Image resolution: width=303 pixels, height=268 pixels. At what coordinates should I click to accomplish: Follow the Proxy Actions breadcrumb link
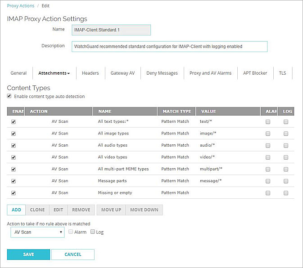pyautogui.click(x=20, y=6)
